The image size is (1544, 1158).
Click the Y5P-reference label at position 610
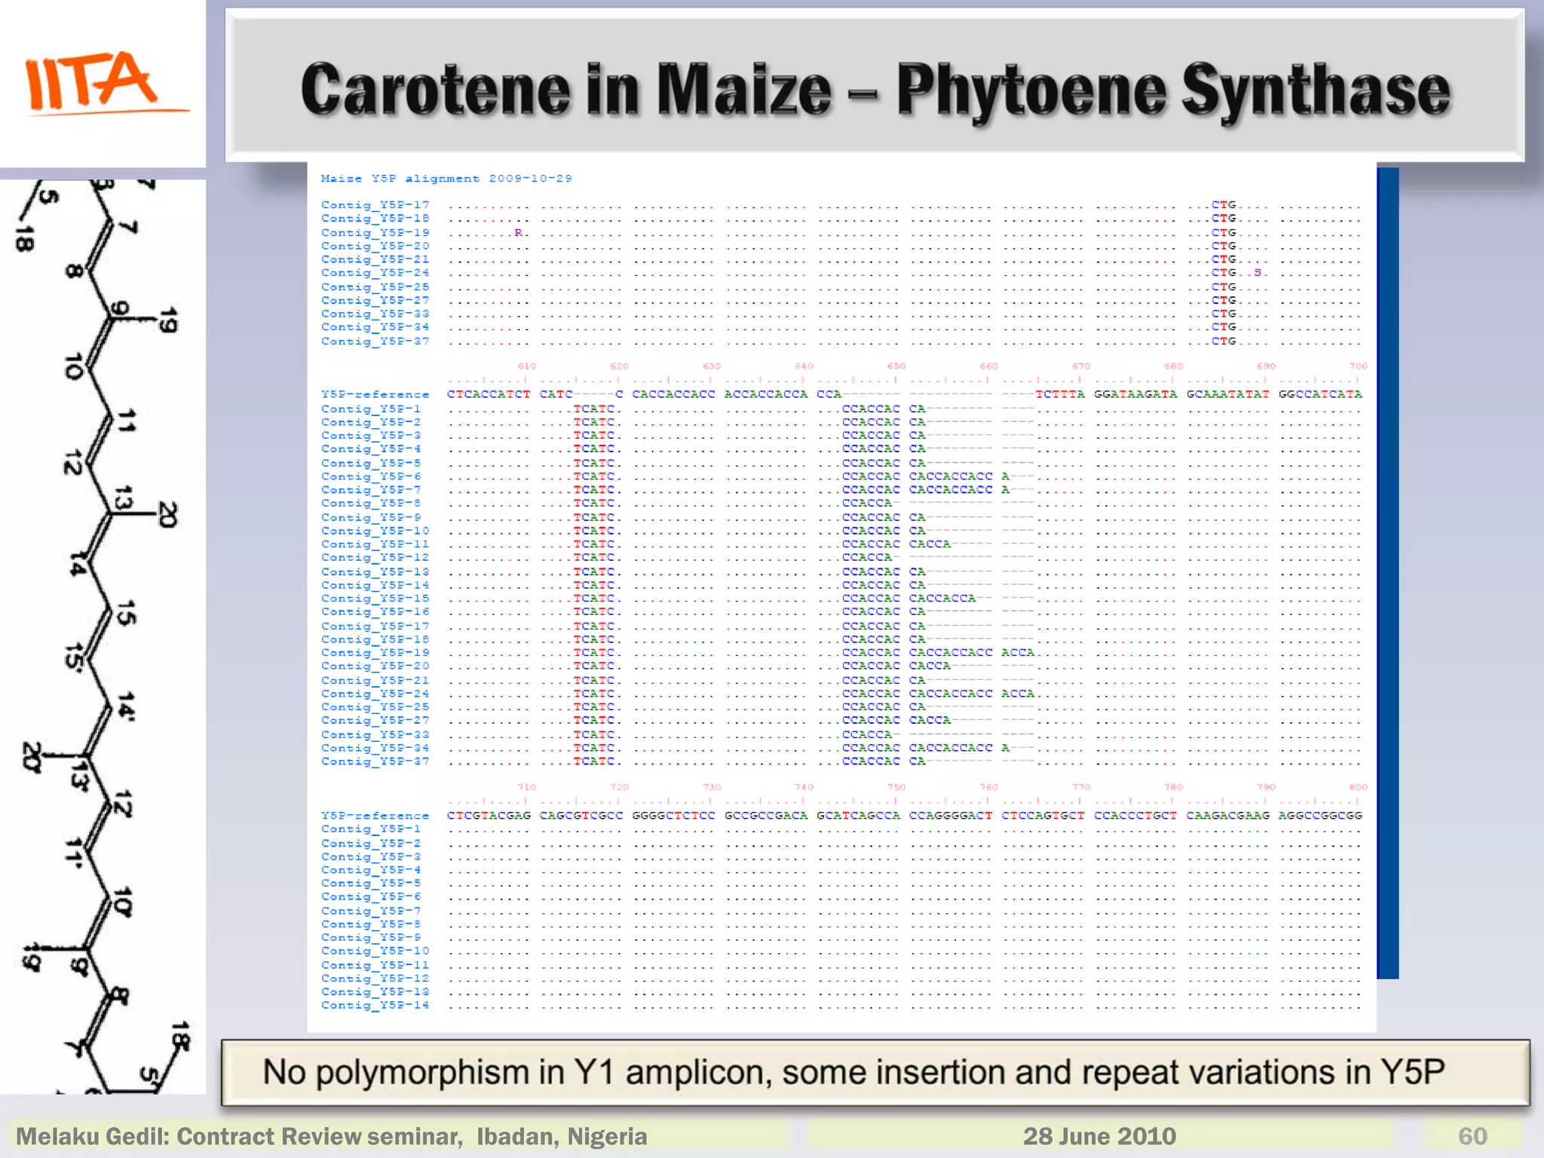pyautogui.click(x=375, y=394)
